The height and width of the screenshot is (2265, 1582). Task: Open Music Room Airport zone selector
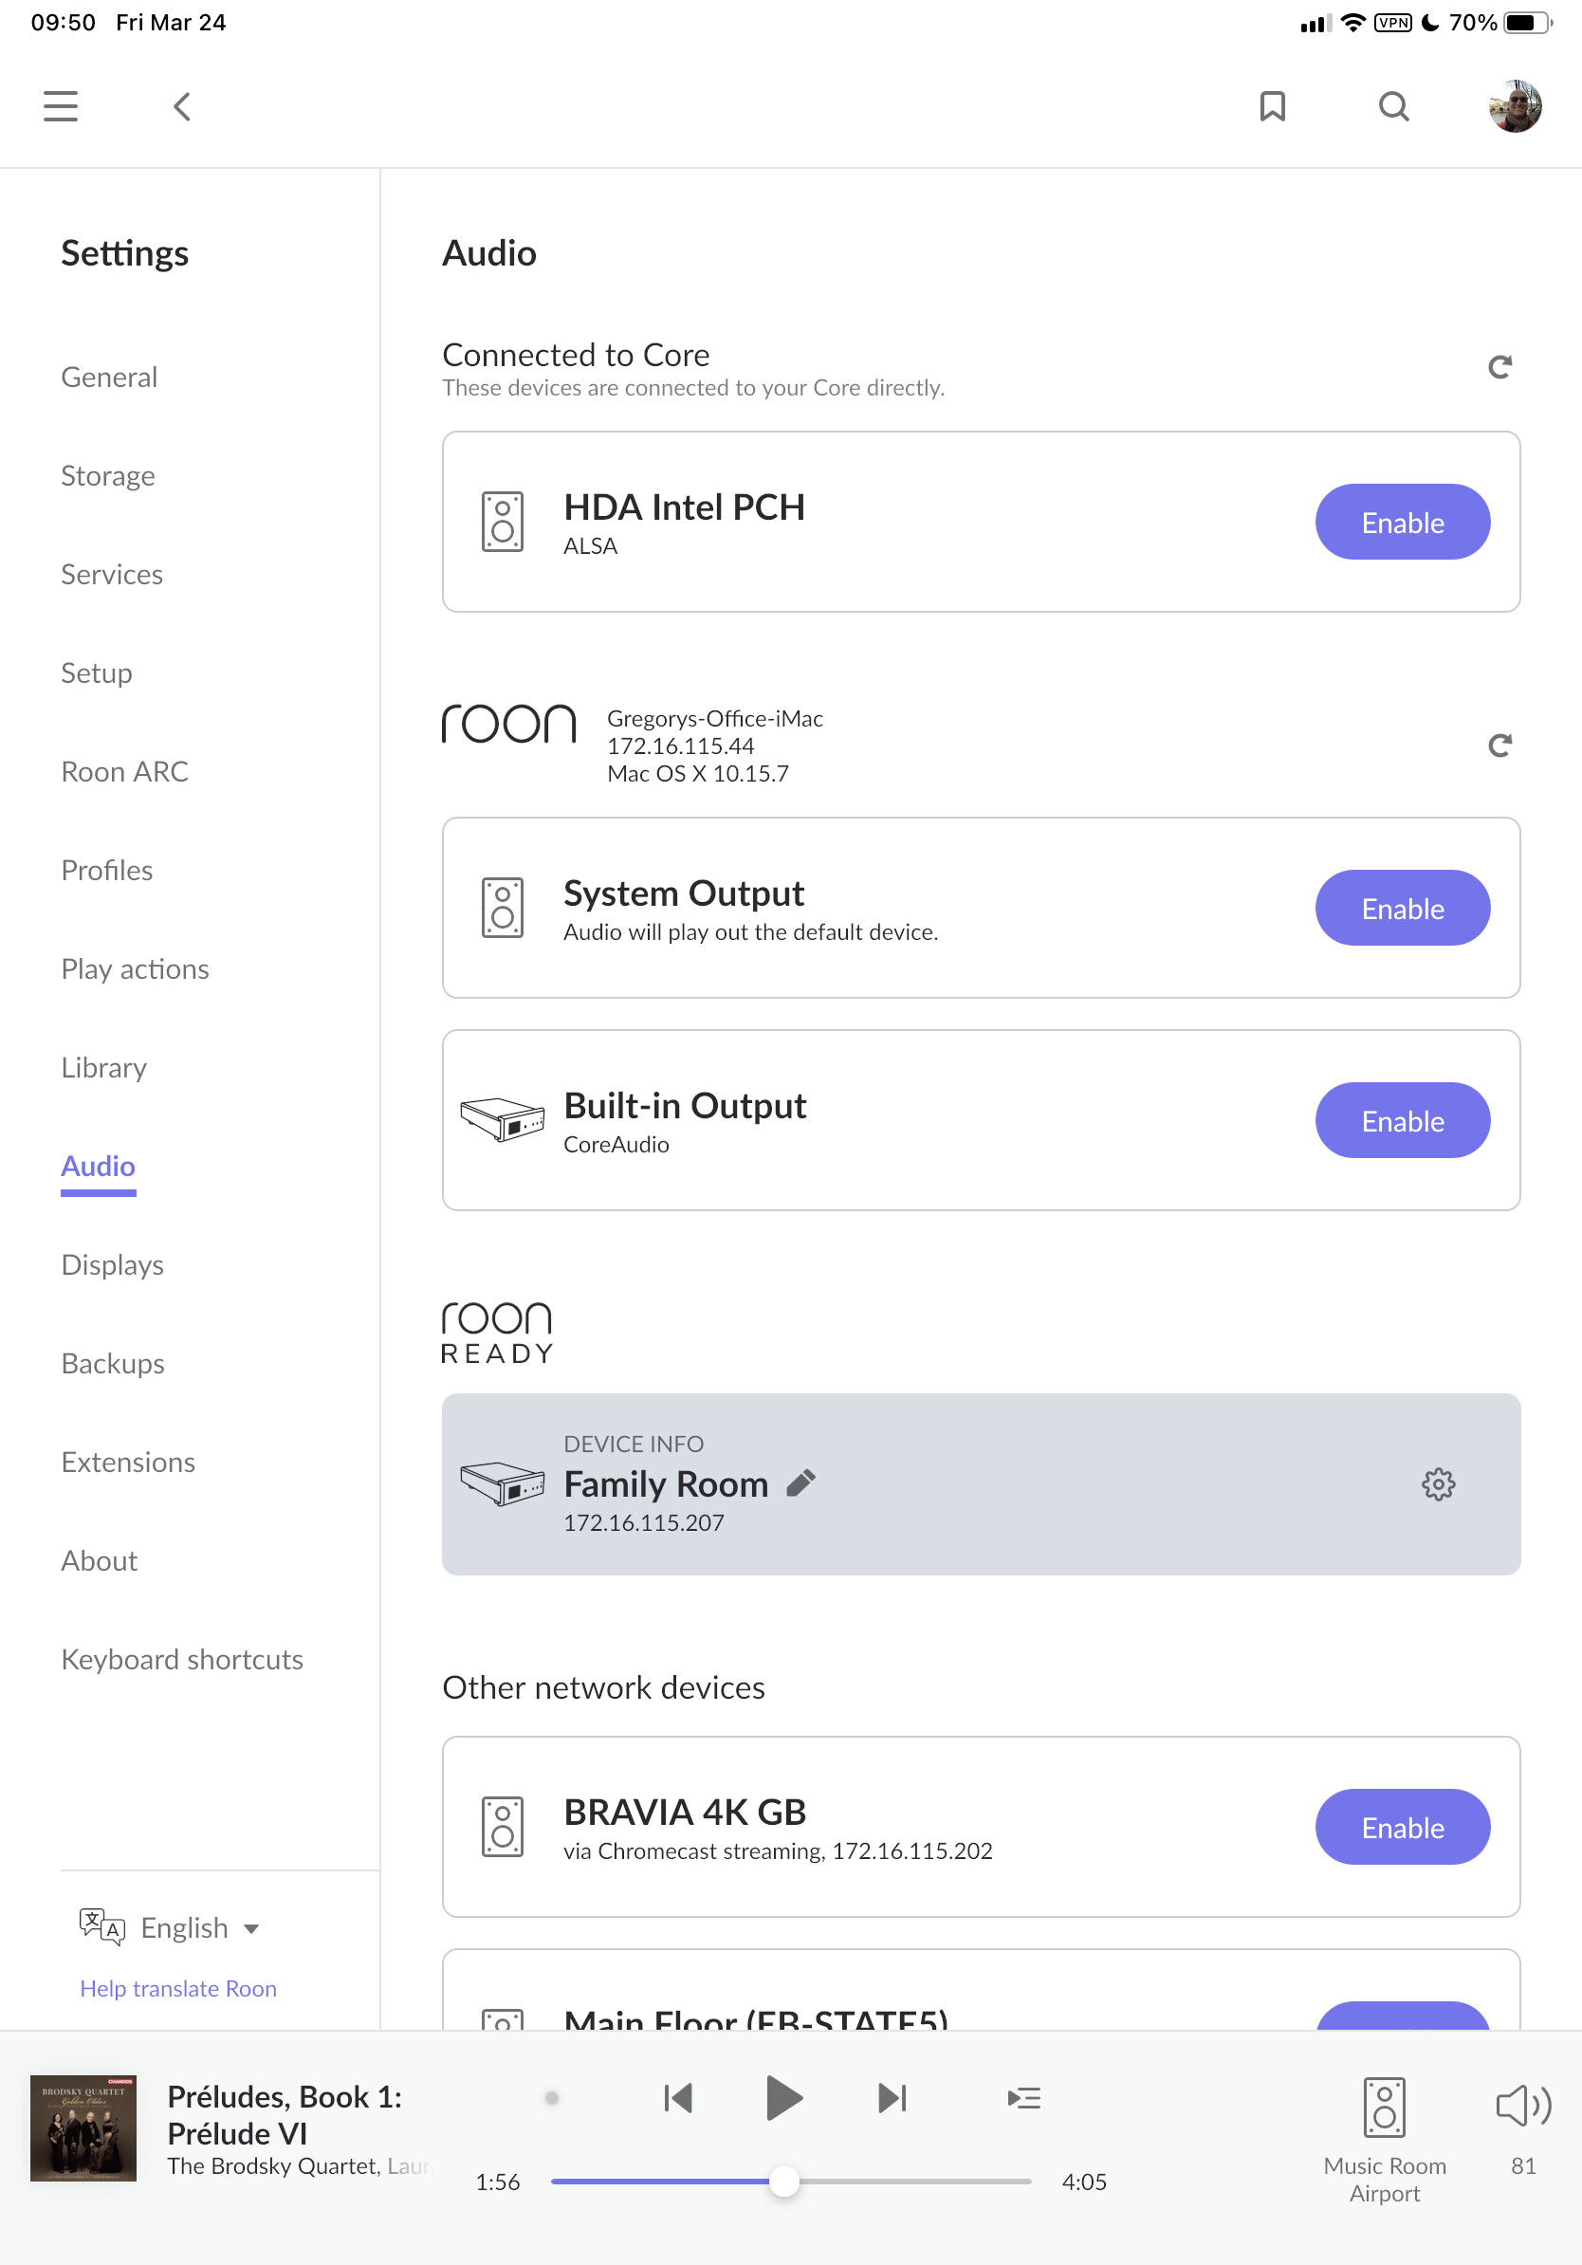pos(1384,2137)
